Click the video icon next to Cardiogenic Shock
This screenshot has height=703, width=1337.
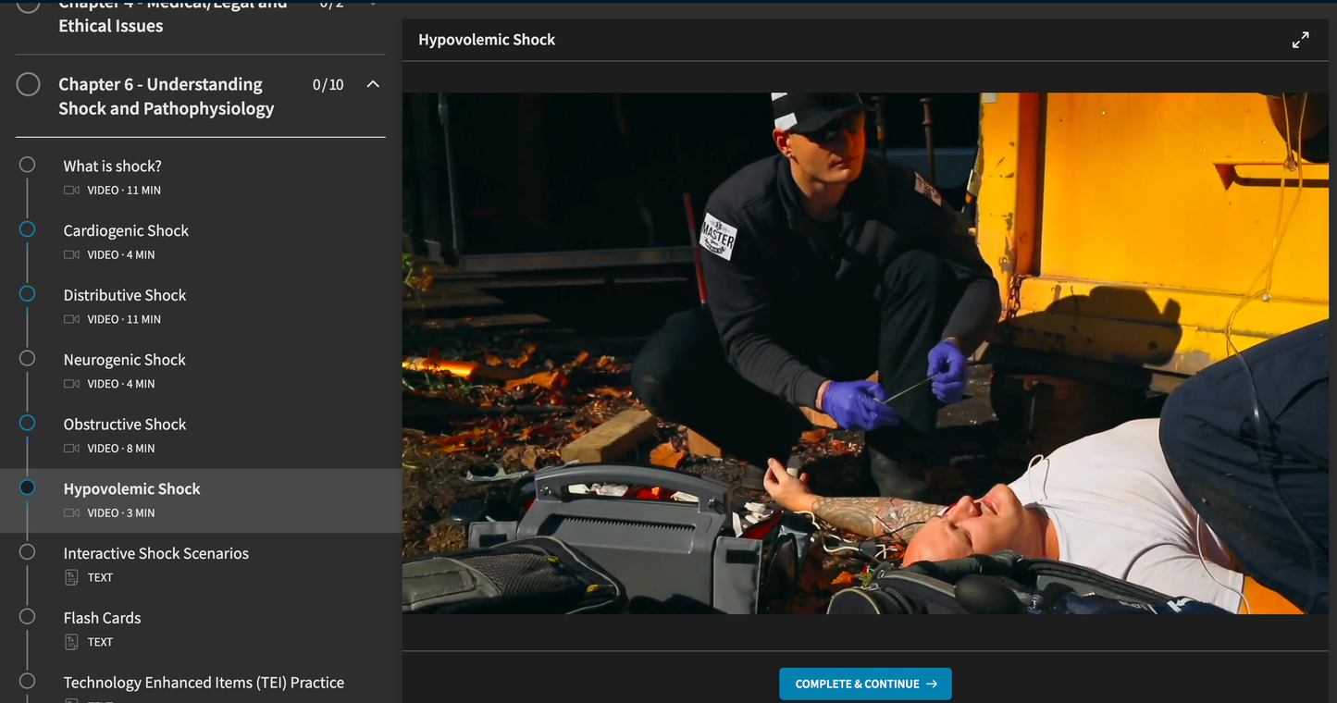point(71,254)
